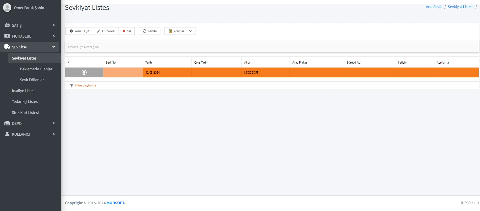Collapse the SEVKİYAT menu chevron

[54, 47]
